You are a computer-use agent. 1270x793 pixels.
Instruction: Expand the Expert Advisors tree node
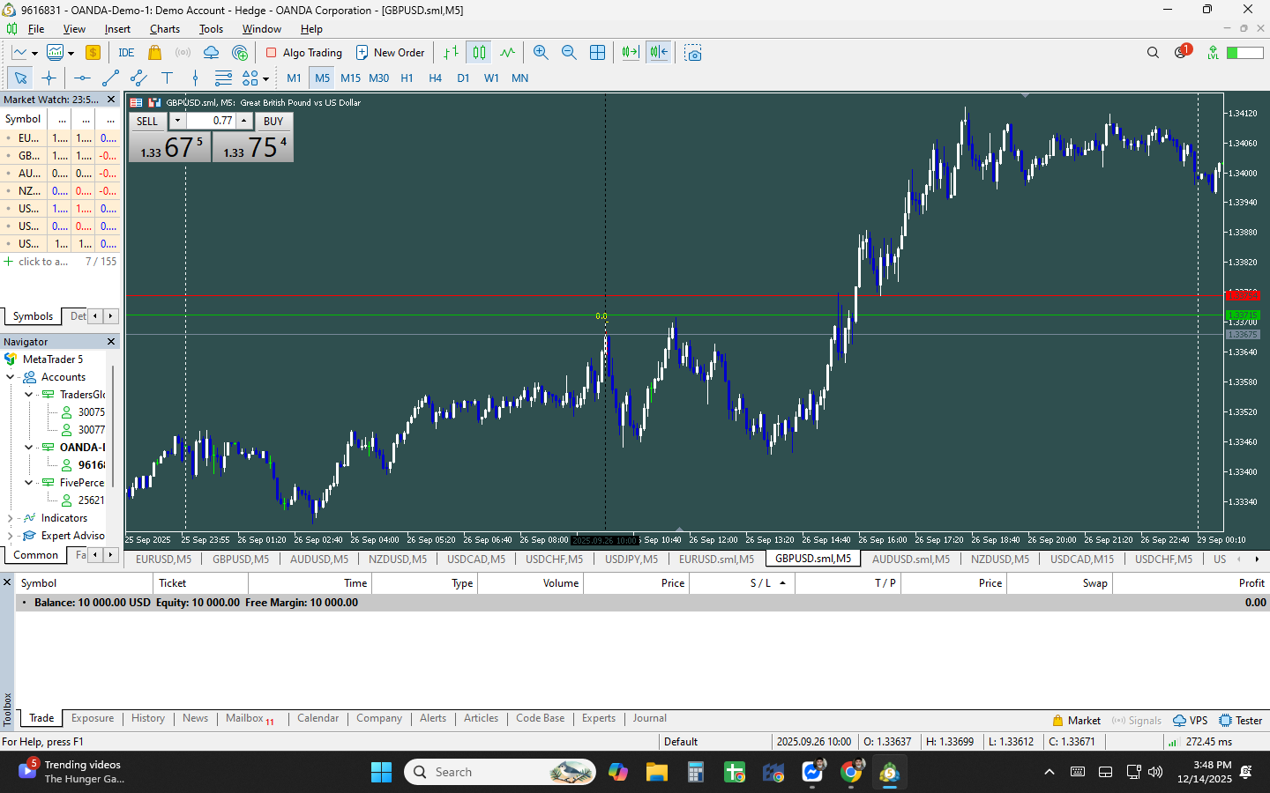11,536
